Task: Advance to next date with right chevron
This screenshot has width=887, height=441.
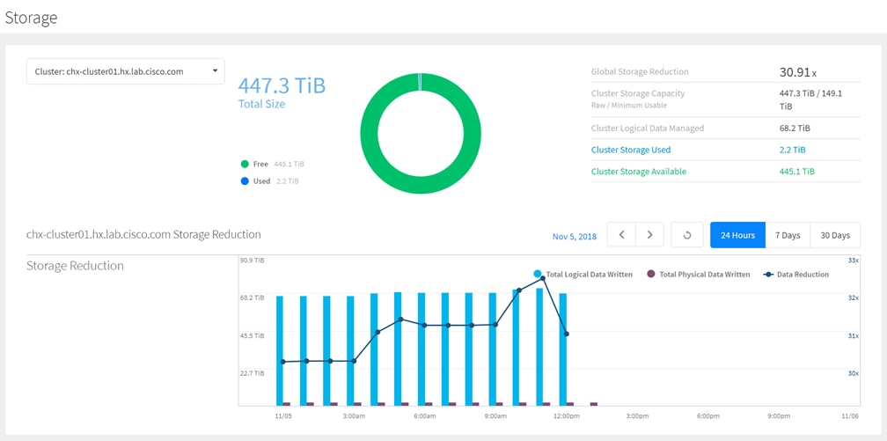Action: tap(650, 235)
